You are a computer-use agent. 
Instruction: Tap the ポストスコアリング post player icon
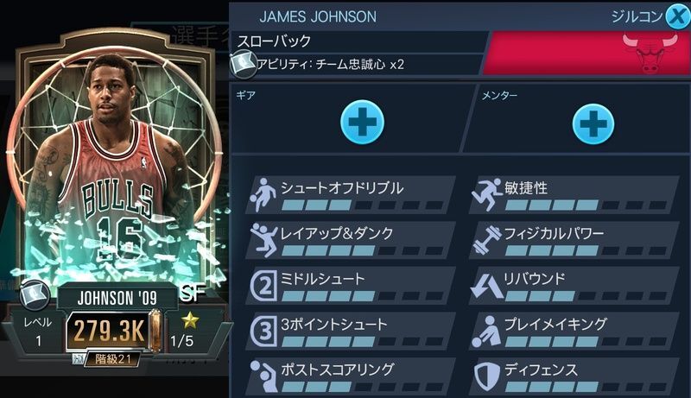263,376
